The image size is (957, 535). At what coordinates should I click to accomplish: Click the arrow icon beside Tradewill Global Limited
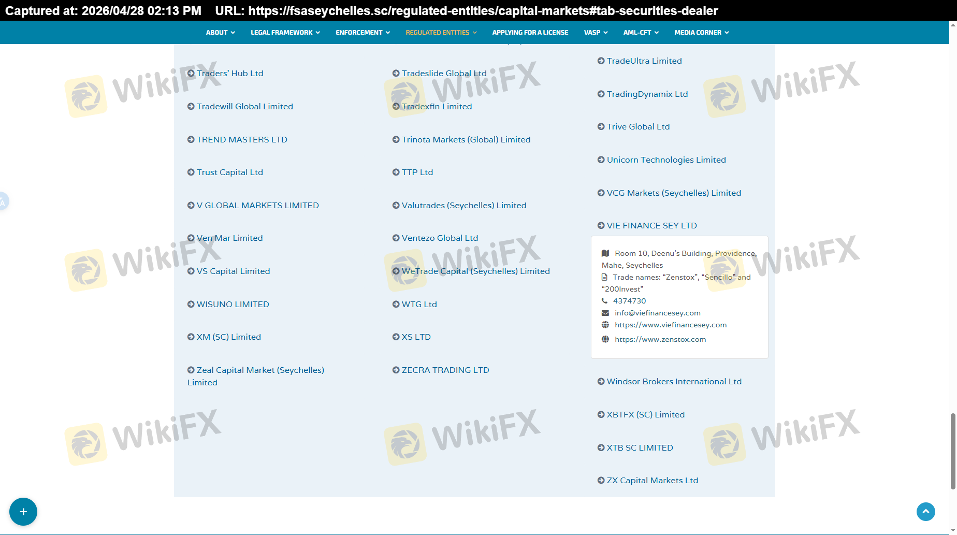[x=191, y=107]
